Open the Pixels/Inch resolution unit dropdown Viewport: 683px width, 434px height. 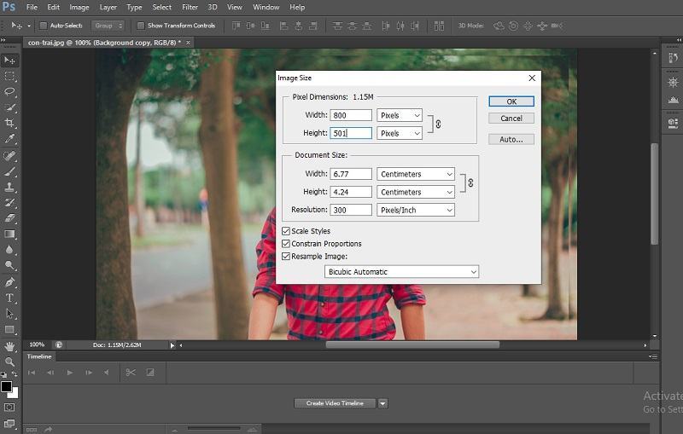[416, 210]
